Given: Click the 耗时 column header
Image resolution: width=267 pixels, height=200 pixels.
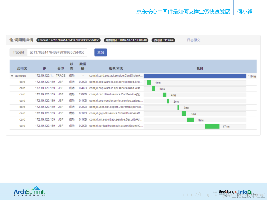Looking at the screenshot, I should point(200,69).
